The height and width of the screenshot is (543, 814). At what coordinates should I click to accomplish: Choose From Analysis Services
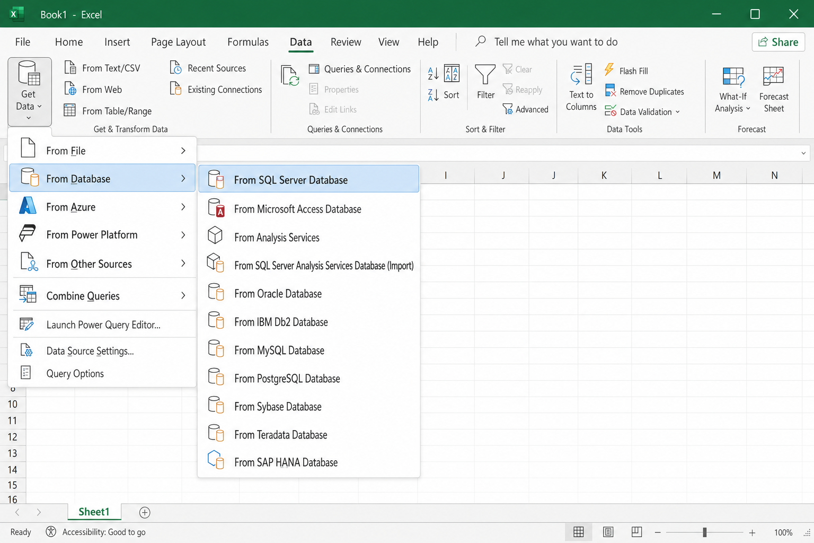[x=308, y=237]
